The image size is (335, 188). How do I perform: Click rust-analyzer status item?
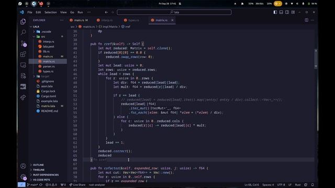[97, 185]
